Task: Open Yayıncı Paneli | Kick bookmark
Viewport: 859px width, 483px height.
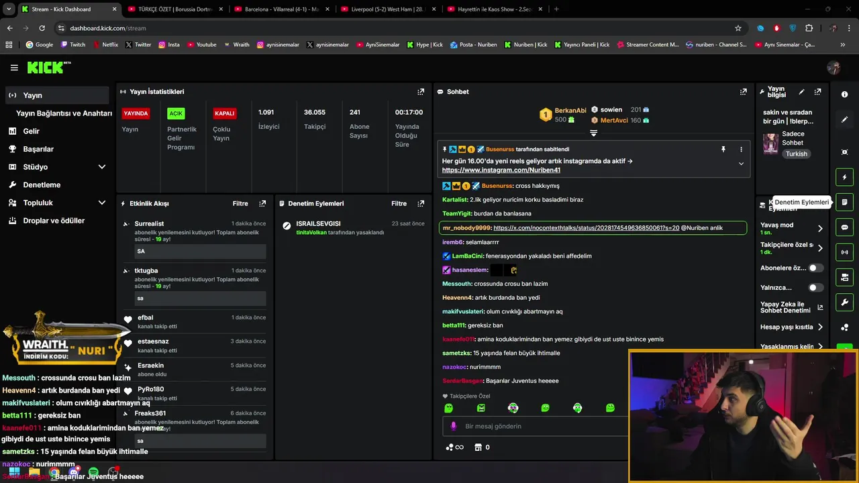Action: coord(582,45)
